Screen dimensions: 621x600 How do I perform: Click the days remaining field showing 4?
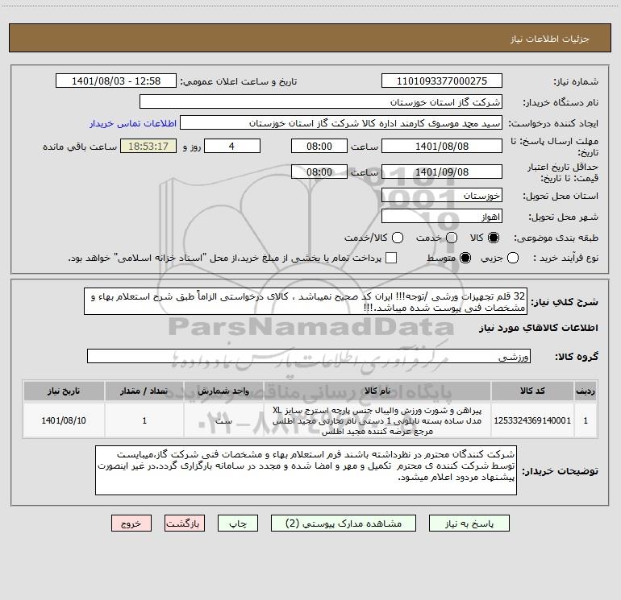(x=232, y=146)
